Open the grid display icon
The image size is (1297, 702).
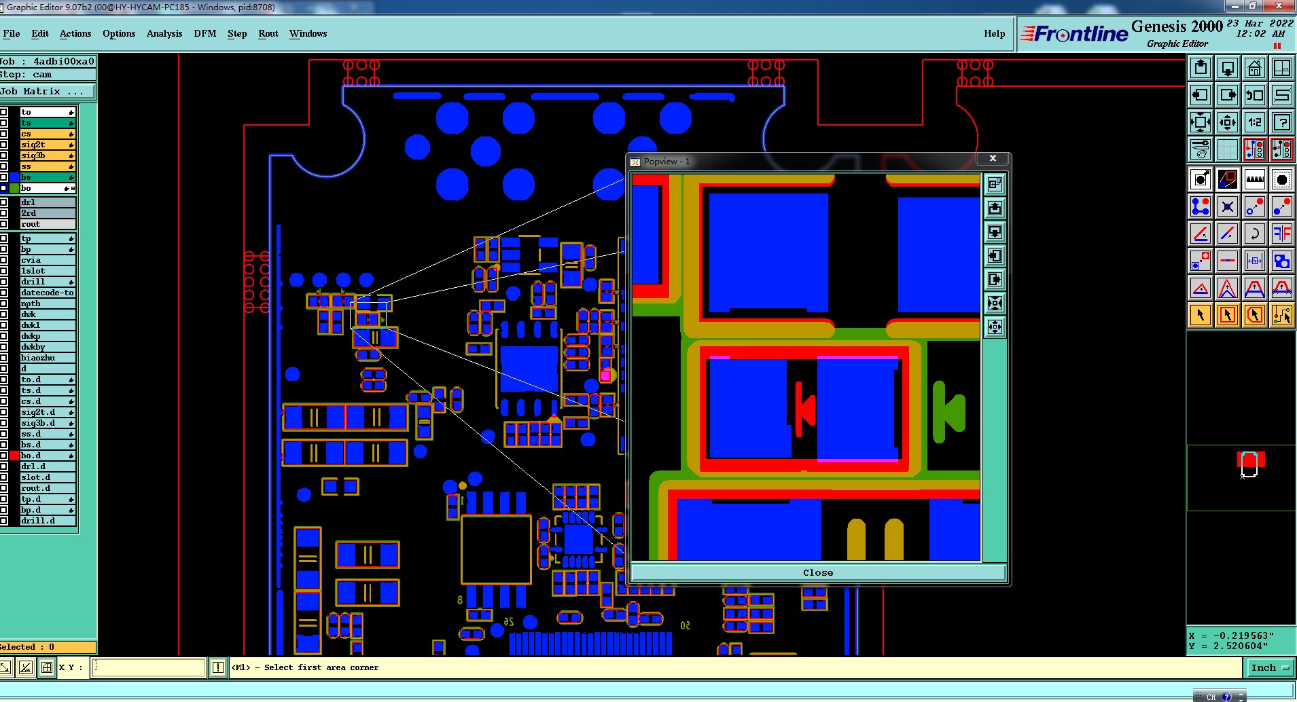click(1227, 149)
